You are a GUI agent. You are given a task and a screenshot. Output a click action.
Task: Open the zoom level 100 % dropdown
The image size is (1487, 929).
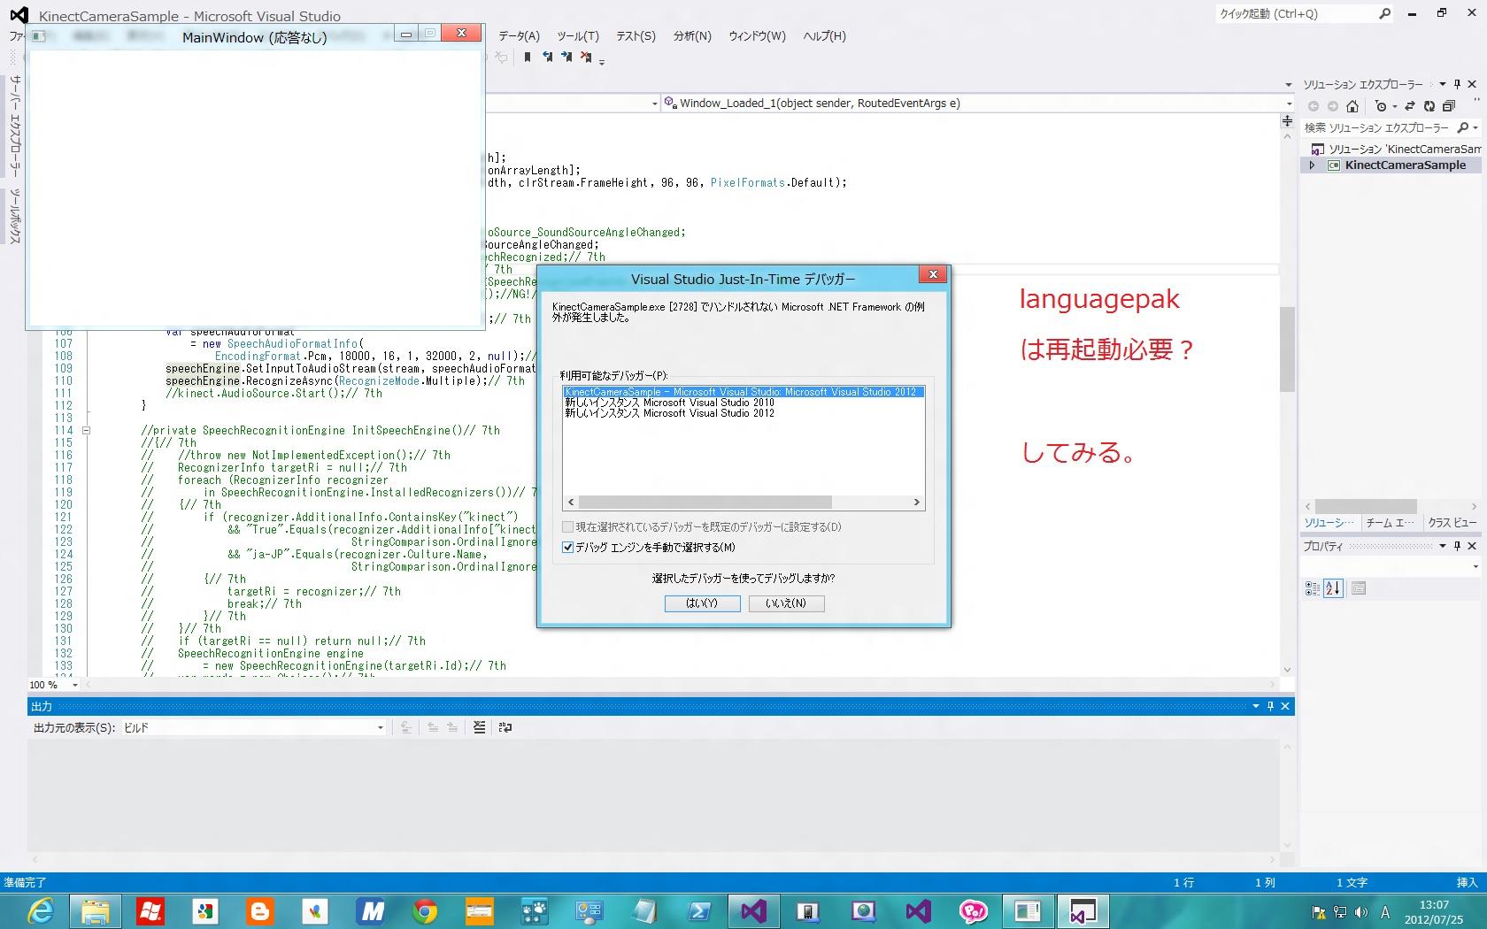point(74,685)
